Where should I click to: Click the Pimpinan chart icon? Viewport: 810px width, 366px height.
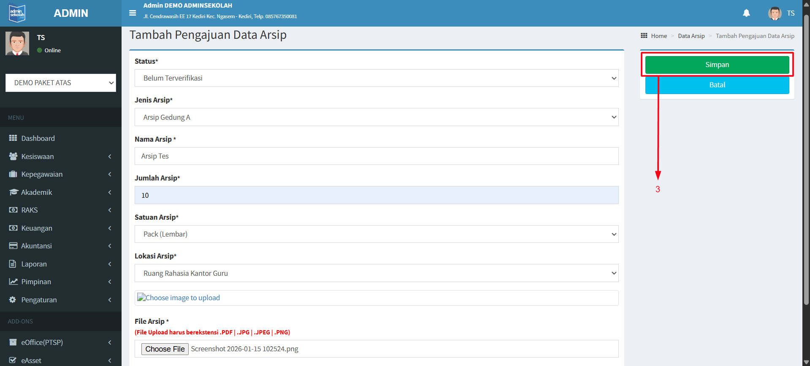13,282
